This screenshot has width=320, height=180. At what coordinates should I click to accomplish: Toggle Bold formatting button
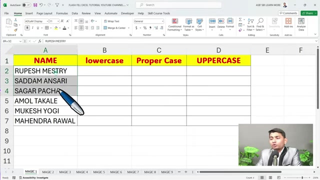click(x=27, y=28)
